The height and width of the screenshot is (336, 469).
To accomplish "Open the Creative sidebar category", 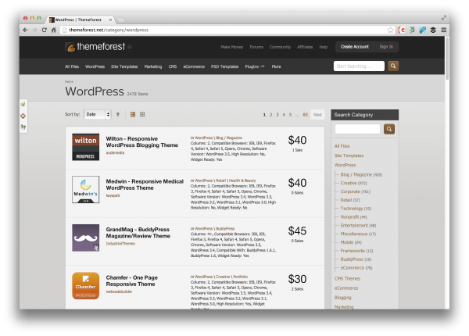I will [349, 183].
